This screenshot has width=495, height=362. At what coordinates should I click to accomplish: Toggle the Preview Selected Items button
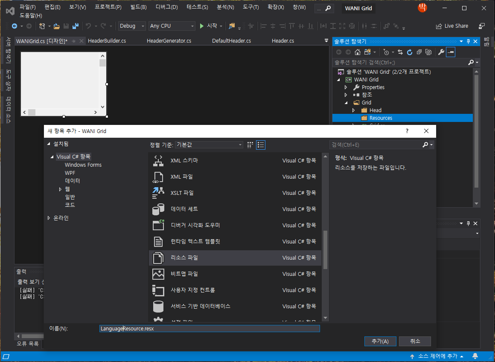point(451,52)
